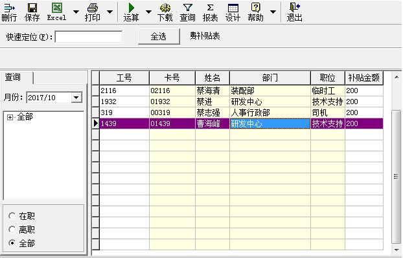Click row selector of the 曹海峰 row

[x=96, y=124]
